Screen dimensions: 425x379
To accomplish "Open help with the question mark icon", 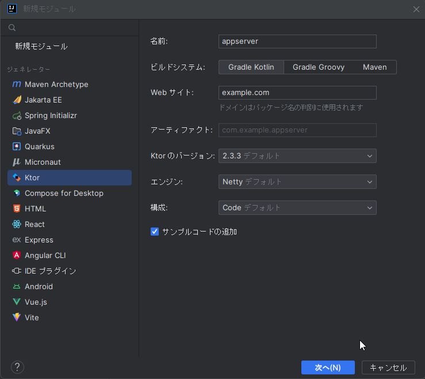I will (x=17, y=367).
